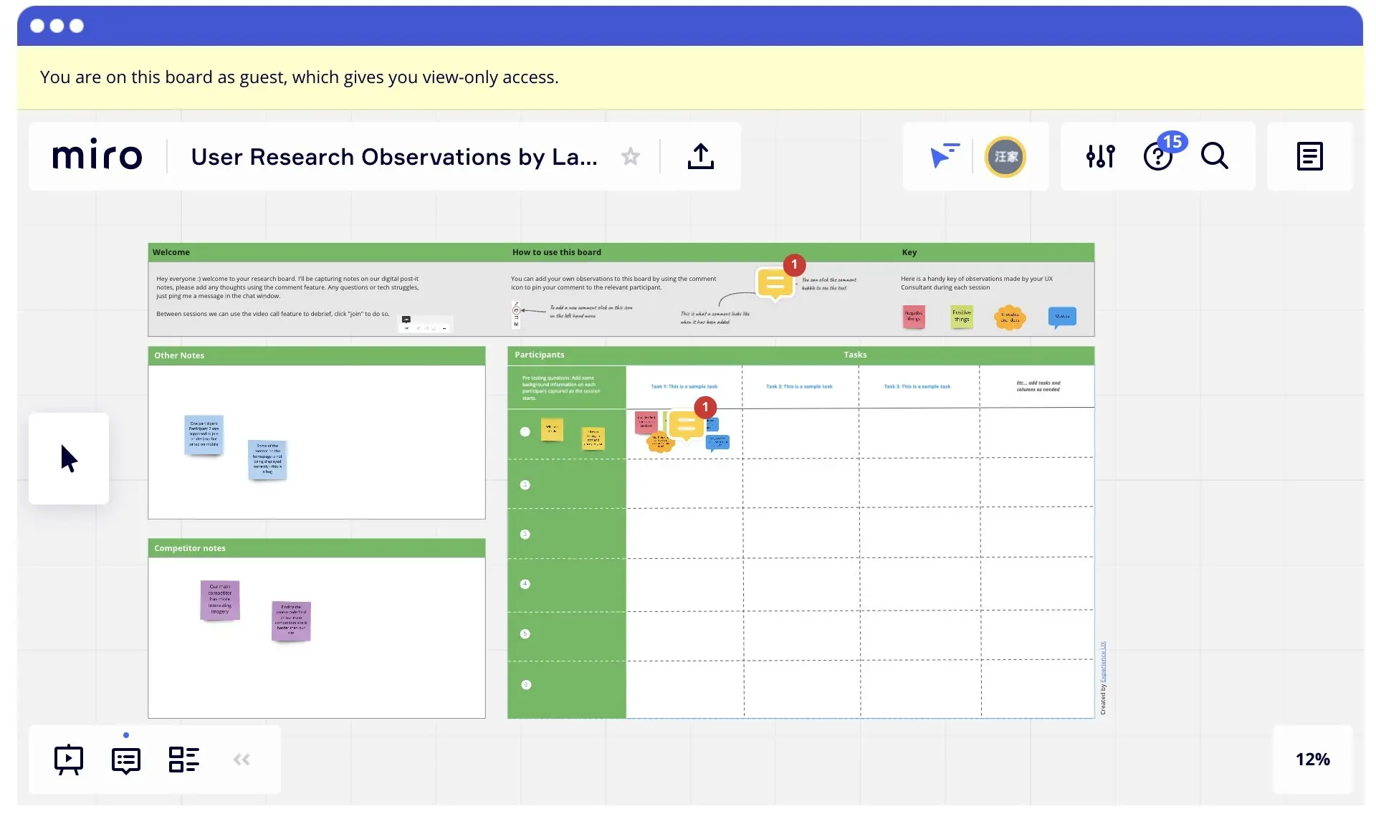Click the board title User Research Observations
The image size is (1376, 814).
coord(394,156)
